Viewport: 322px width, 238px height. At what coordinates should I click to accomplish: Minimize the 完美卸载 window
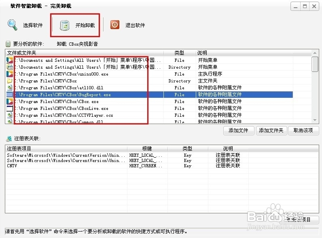click(296, 6)
